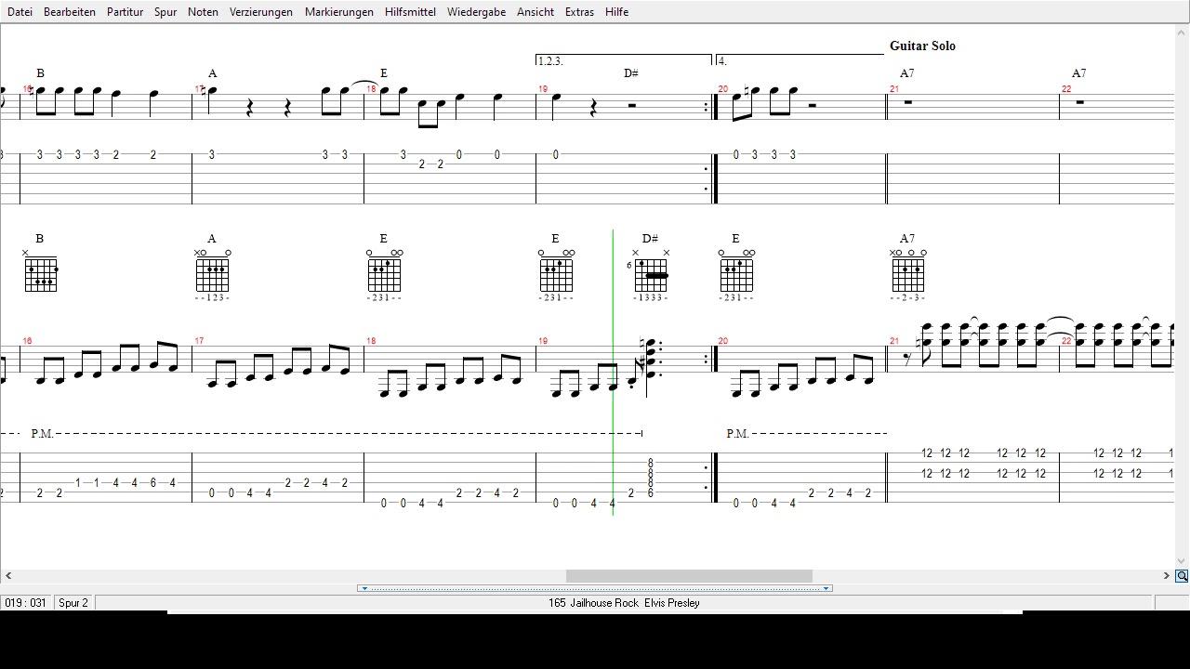The width and height of the screenshot is (1190, 669).
Task: Click the 'Spur 2' status field
Action: (x=73, y=603)
